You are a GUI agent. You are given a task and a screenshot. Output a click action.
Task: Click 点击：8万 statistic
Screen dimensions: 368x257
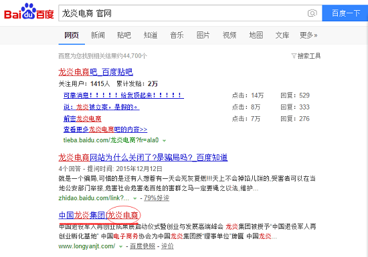(x=246, y=107)
